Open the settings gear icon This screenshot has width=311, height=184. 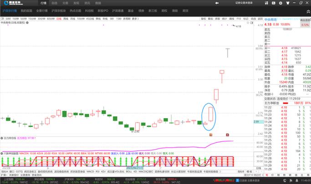280,3
